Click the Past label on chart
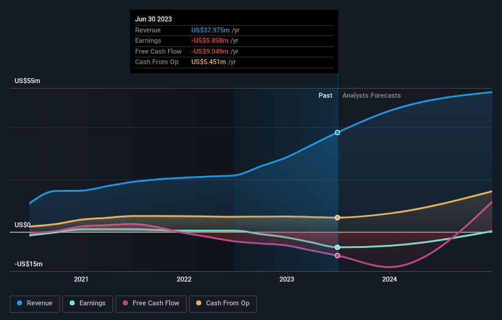 click(325, 95)
